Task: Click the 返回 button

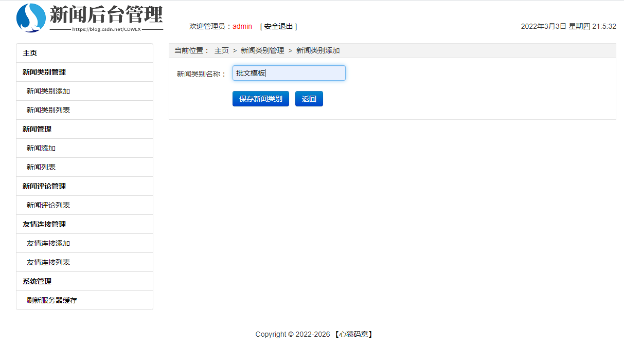Action: (309, 98)
